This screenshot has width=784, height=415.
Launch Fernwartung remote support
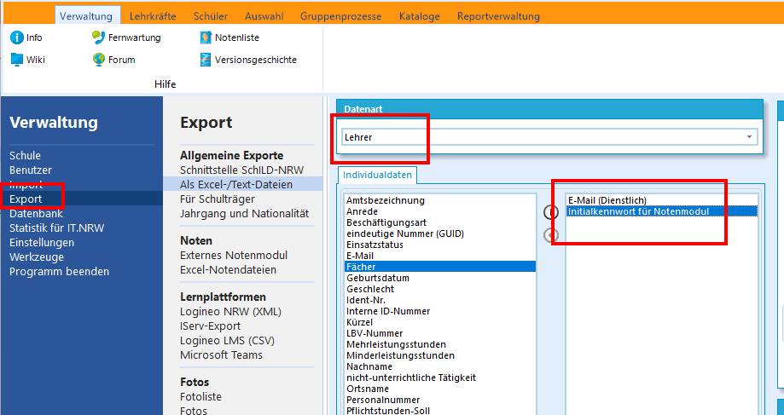tap(98, 37)
